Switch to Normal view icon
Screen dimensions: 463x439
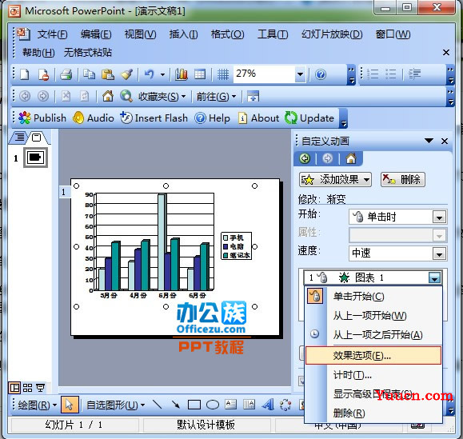(x=14, y=388)
